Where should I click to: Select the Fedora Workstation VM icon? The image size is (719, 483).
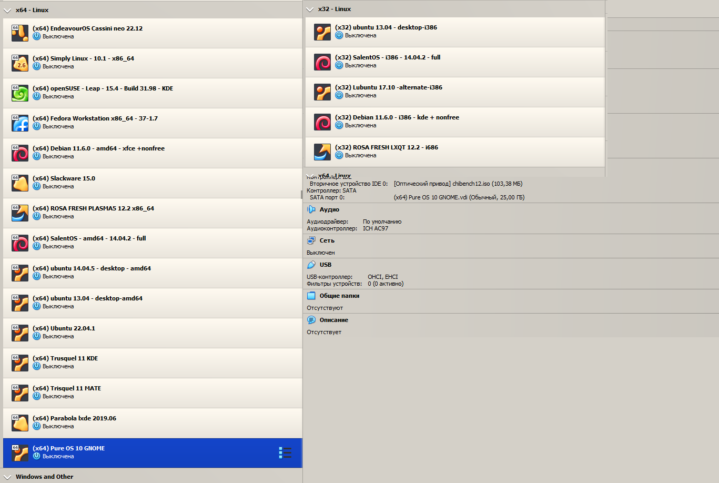tap(20, 123)
